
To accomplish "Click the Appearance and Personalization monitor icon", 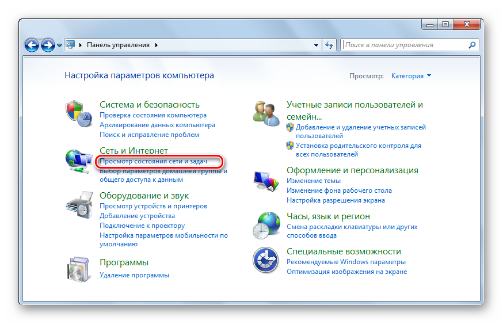I will 266,181.
